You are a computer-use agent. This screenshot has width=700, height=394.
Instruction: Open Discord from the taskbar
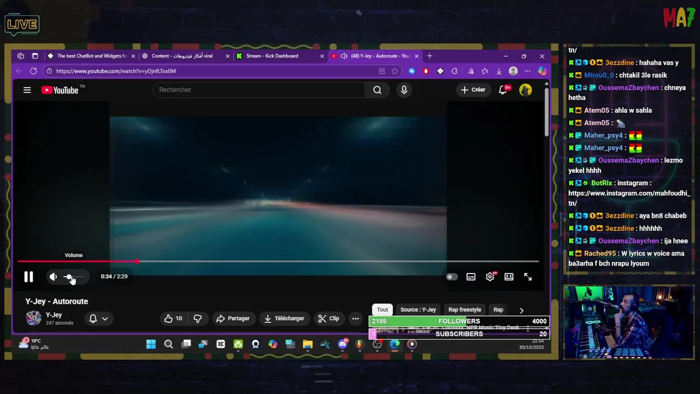click(x=342, y=344)
